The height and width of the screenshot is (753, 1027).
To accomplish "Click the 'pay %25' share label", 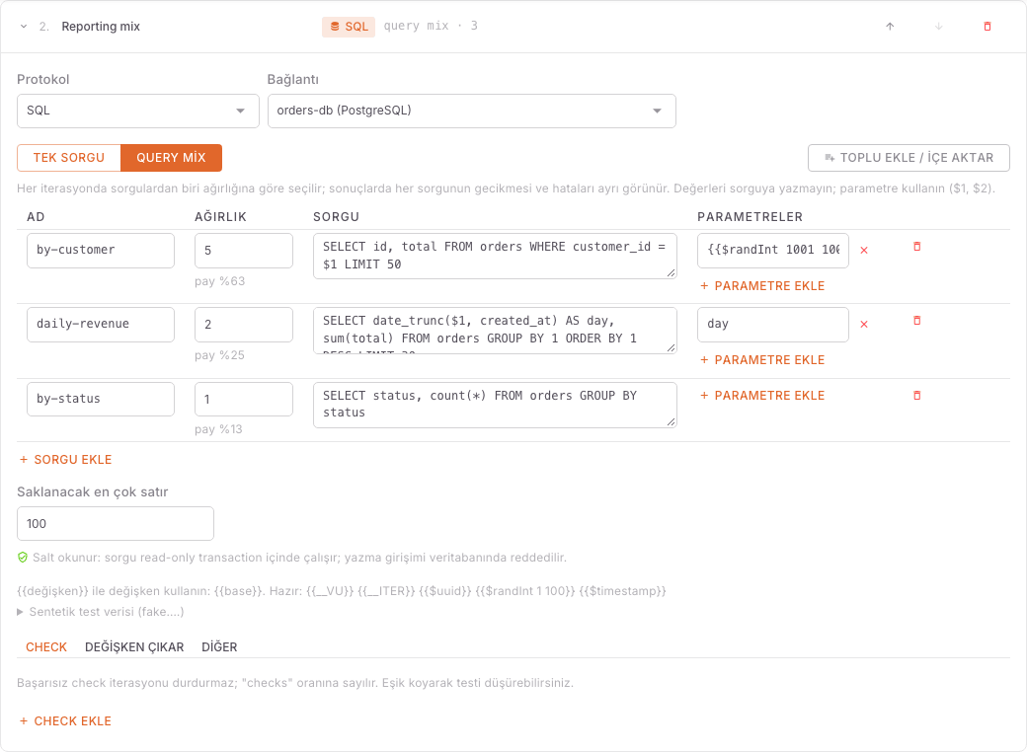I will pyautogui.click(x=220, y=355).
